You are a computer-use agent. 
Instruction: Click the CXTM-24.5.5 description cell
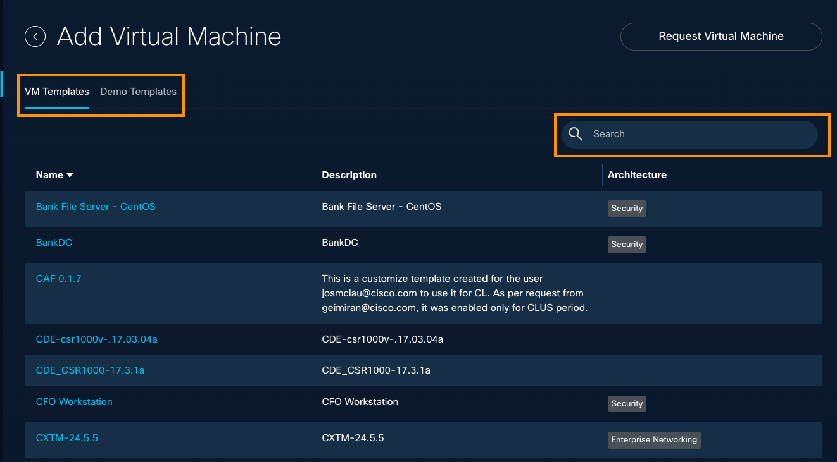[353, 438]
